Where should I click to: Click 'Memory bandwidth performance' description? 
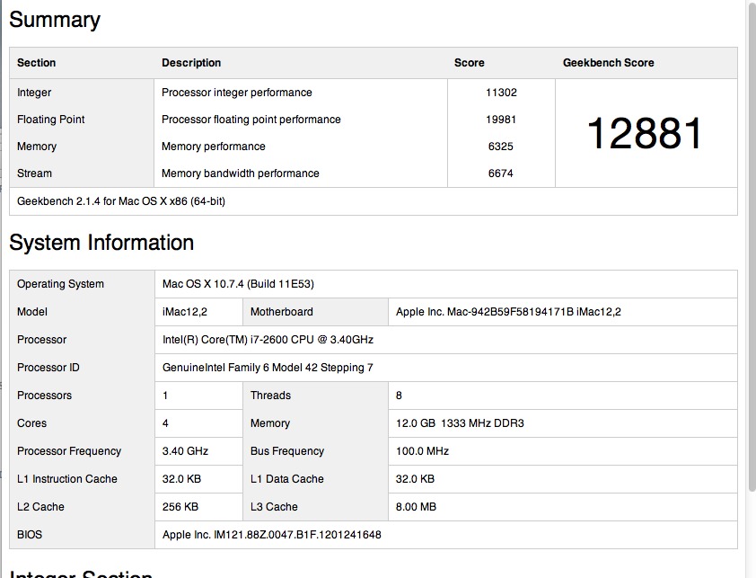click(241, 173)
